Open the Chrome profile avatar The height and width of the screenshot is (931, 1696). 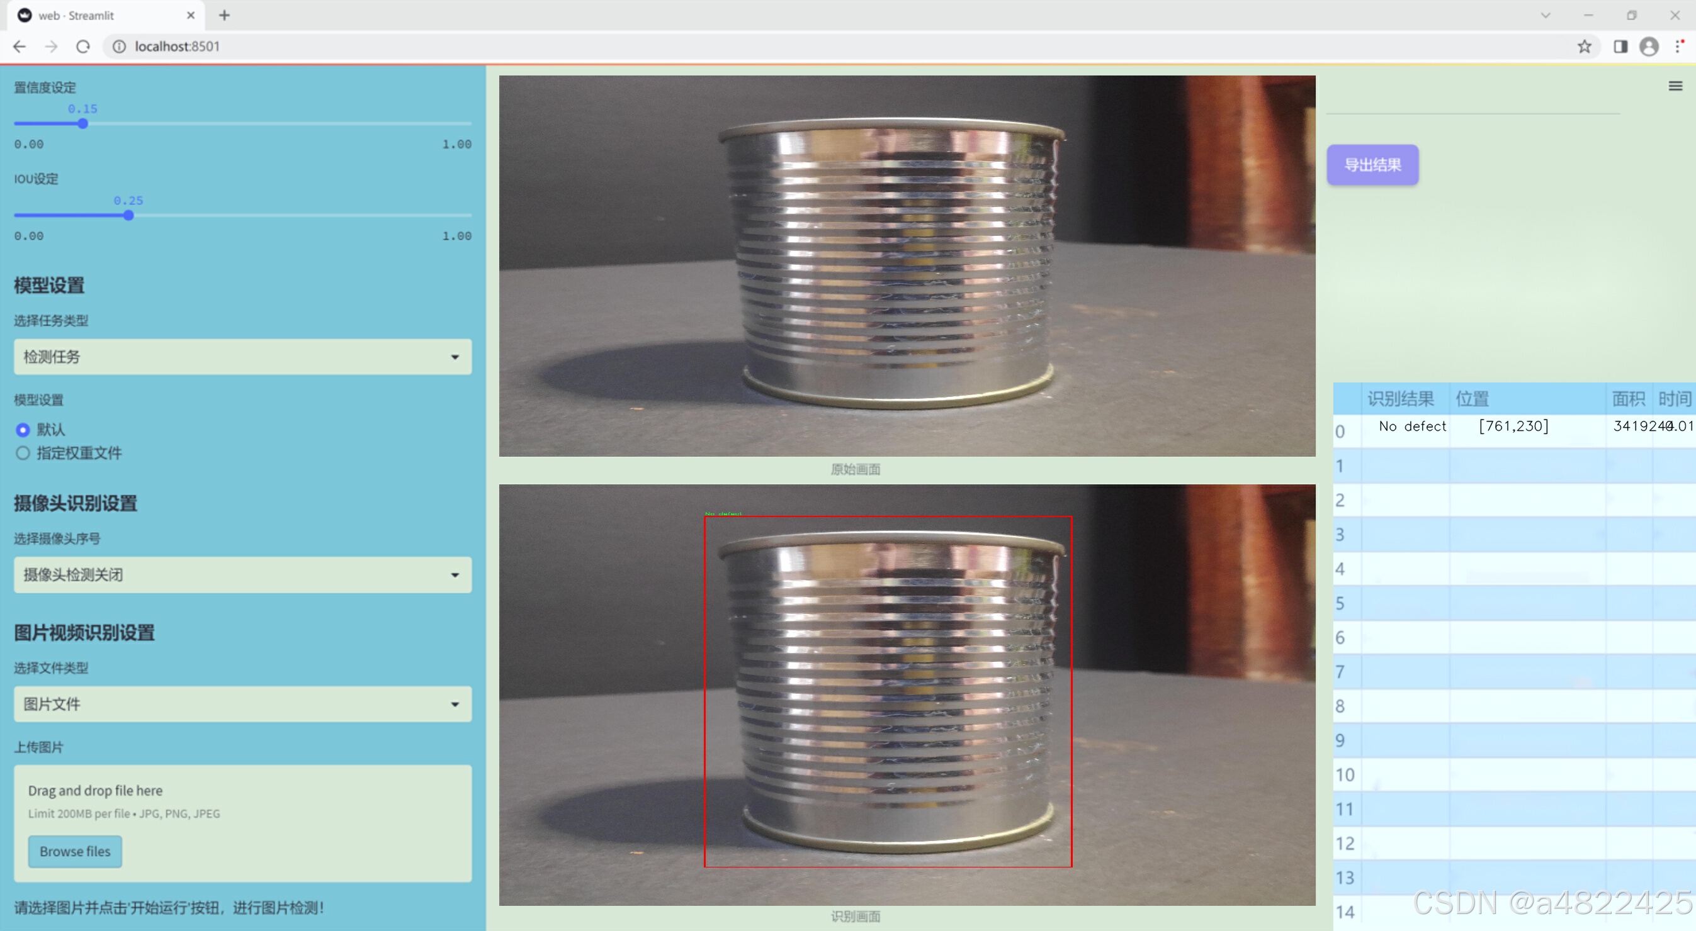tap(1649, 46)
